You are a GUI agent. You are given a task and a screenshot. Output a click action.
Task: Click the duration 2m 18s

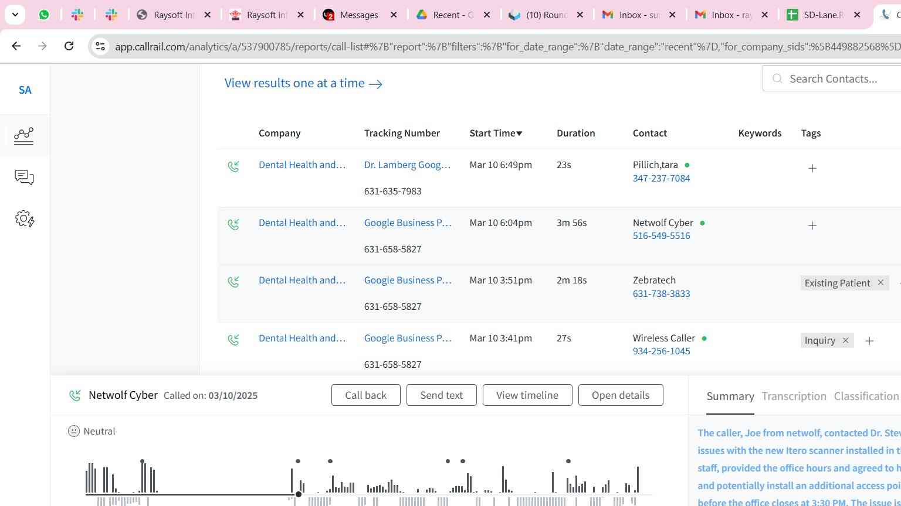coord(572,281)
